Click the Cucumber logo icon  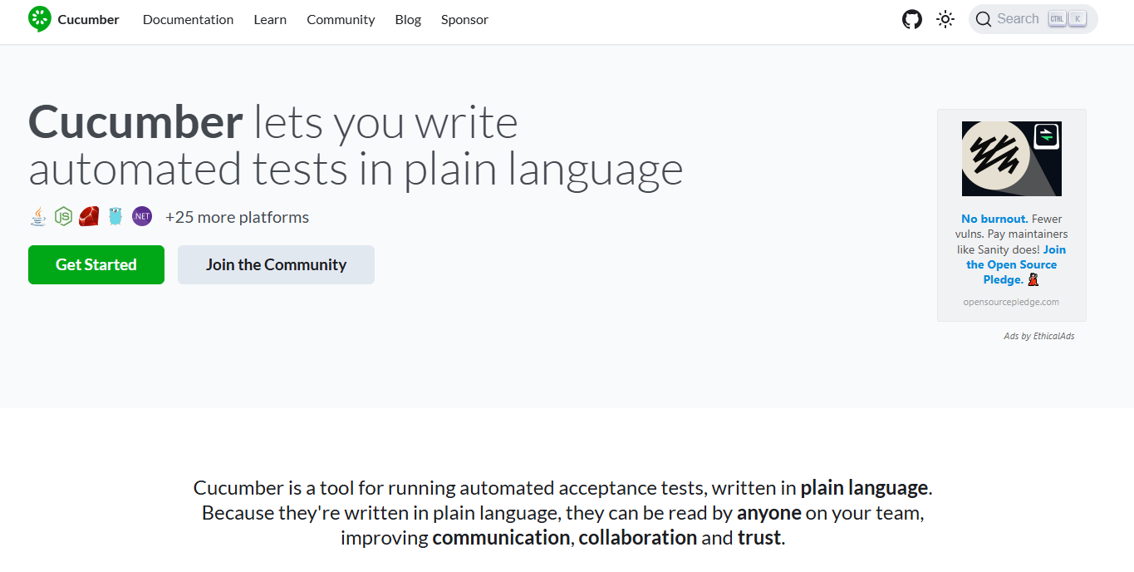[39, 19]
